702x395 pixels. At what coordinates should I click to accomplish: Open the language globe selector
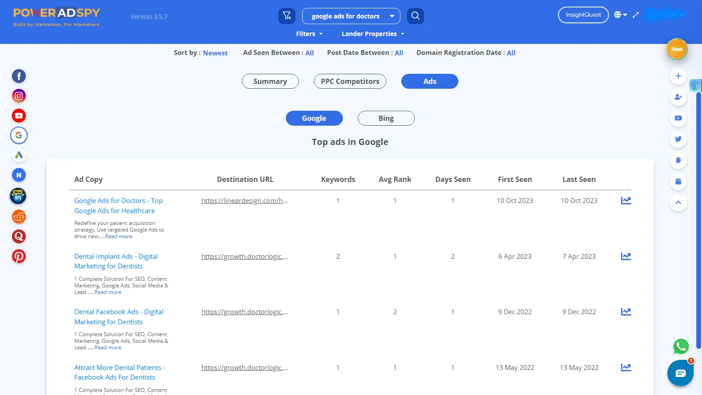click(x=620, y=15)
